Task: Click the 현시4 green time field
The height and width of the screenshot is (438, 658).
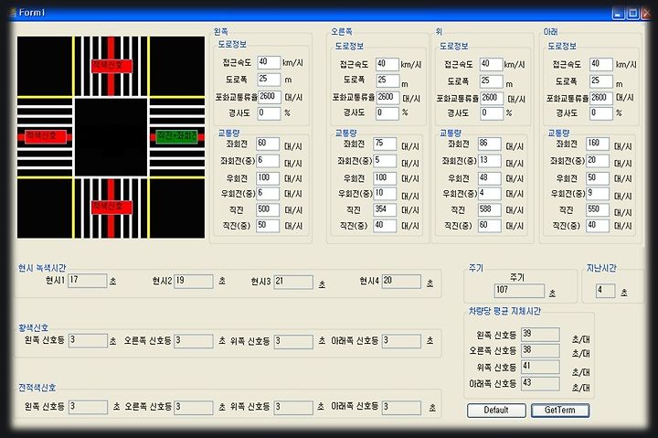Action: point(401,282)
